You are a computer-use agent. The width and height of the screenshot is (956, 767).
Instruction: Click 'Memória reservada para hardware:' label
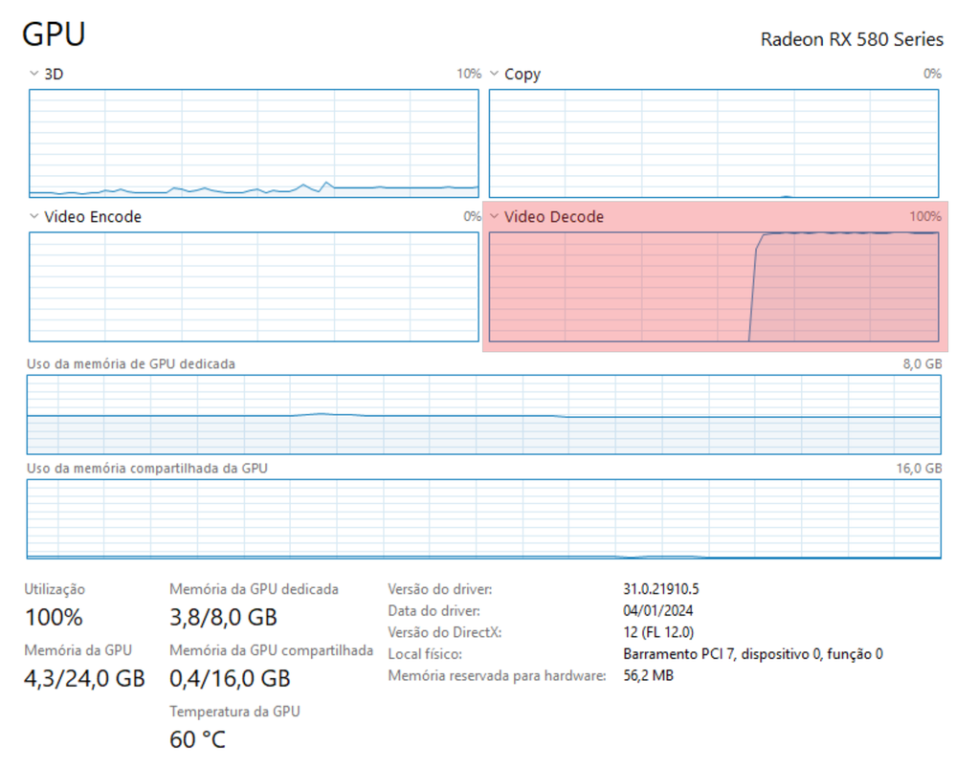pos(497,675)
